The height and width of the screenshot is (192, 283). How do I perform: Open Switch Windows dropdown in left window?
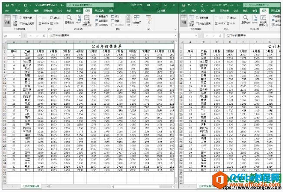[x=137, y=20]
